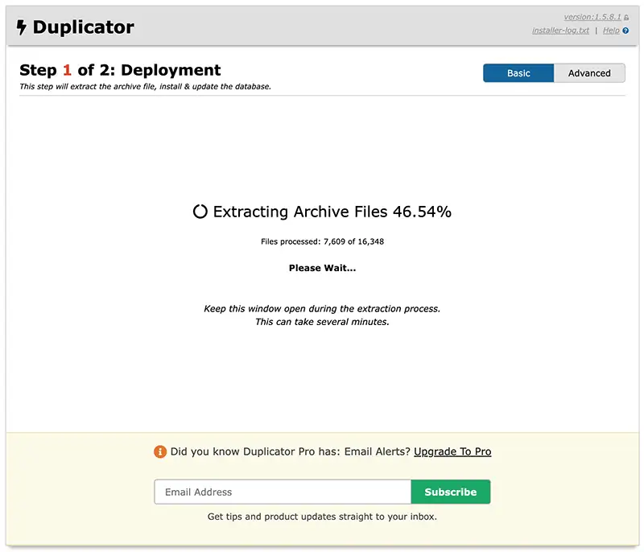Image resolution: width=644 pixels, height=552 pixels.
Task: Open the Help question mark icon
Action: click(x=625, y=31)
